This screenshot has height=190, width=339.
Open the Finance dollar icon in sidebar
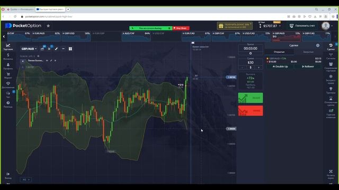[x=8, y=56]
